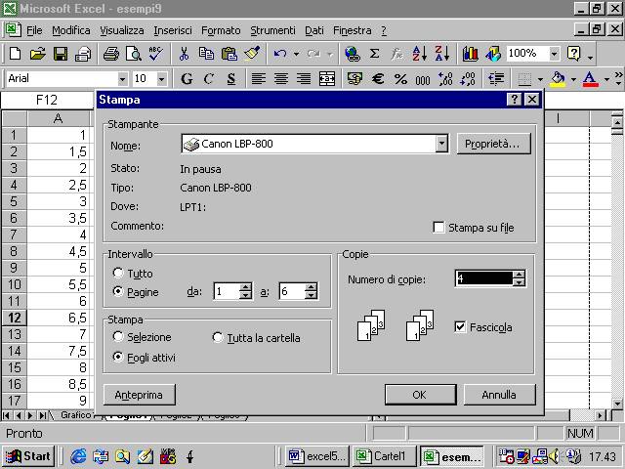
Task: Choose the Selezione print option
Action: [x=118, y=336]
